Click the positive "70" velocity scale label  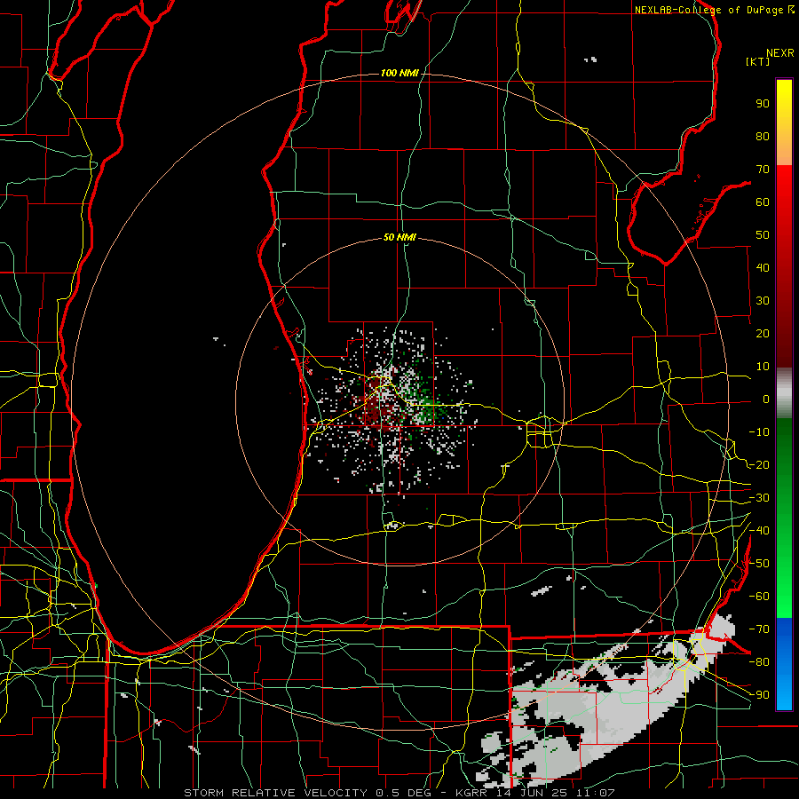point(763,170)
